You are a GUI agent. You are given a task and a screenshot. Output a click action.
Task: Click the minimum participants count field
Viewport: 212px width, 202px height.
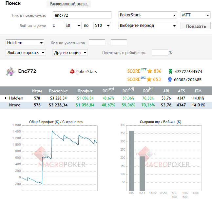(x=97, y=43)
